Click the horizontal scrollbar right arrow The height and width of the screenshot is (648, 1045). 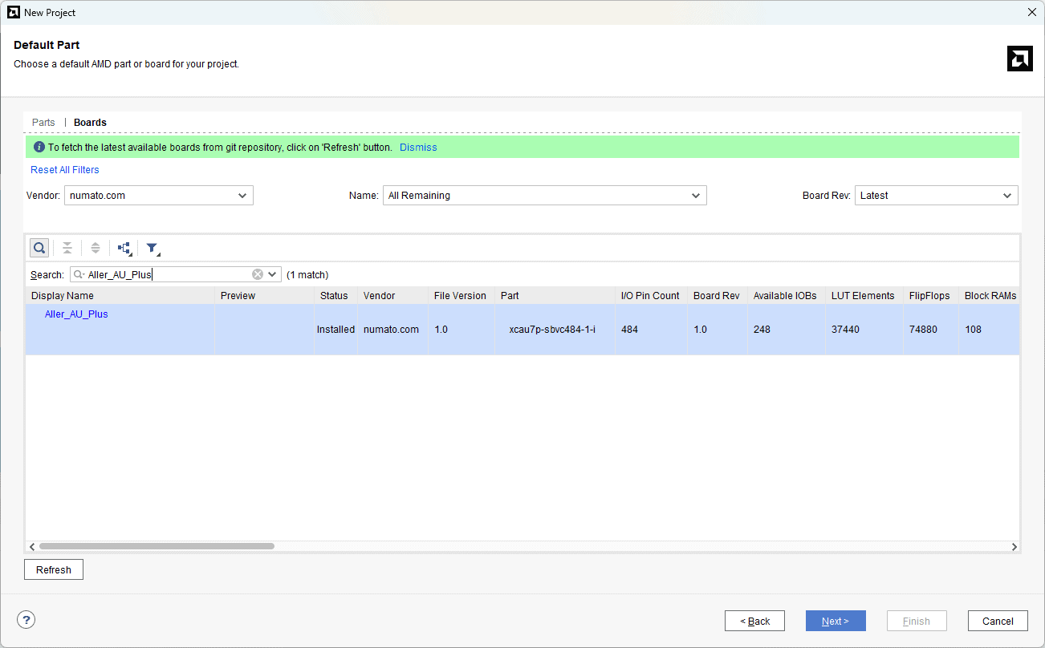pyautogui.click(x=1015, y=546)
